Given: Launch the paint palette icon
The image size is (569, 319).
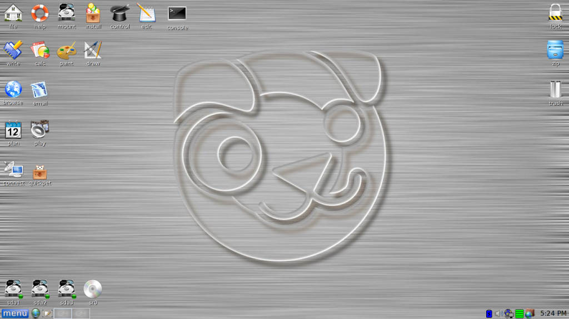Looking at the screenshot, I should 67,50.
